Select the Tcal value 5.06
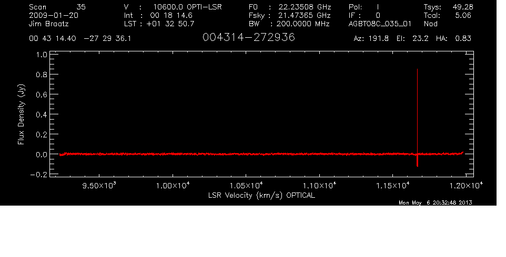The height and width of the screenshot is (257, 506). click(x=463, y=15)
